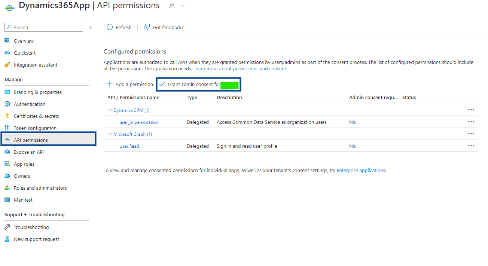The width and height of the screenshot is (488, 266).
Task: Open Certificates & secrets
Action: click(x=36, y=116)
